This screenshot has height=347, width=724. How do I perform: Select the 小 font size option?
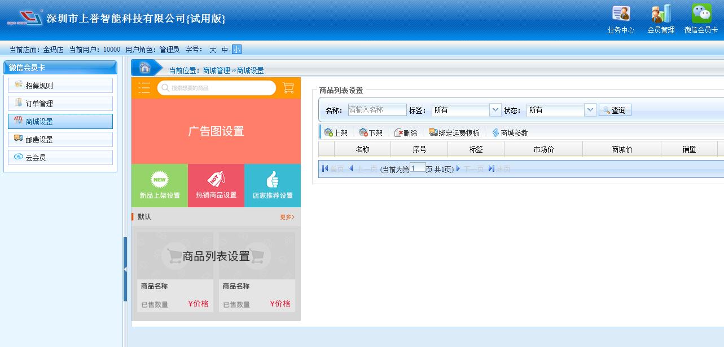click(236, 50)
